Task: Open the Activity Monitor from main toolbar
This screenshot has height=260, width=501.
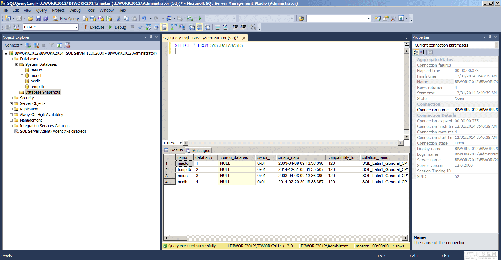Action: tap(190, 18)
